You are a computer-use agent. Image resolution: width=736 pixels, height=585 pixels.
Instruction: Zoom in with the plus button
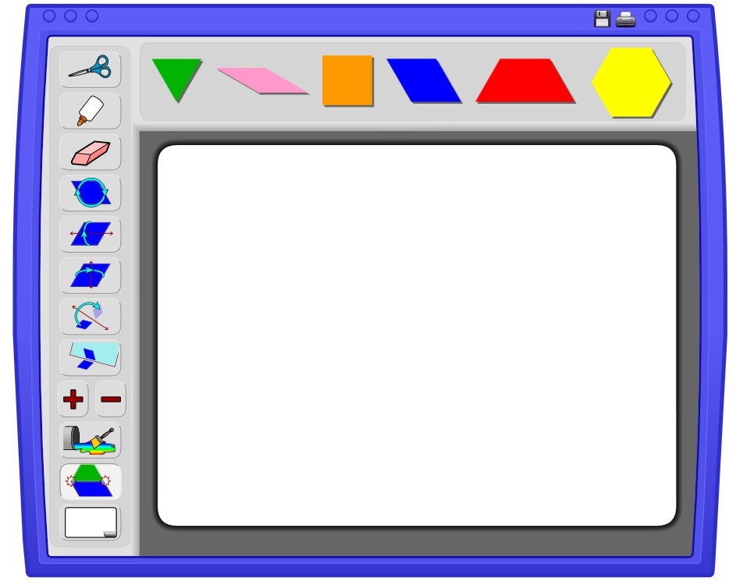pyautogui.click(x=73, y=399)
